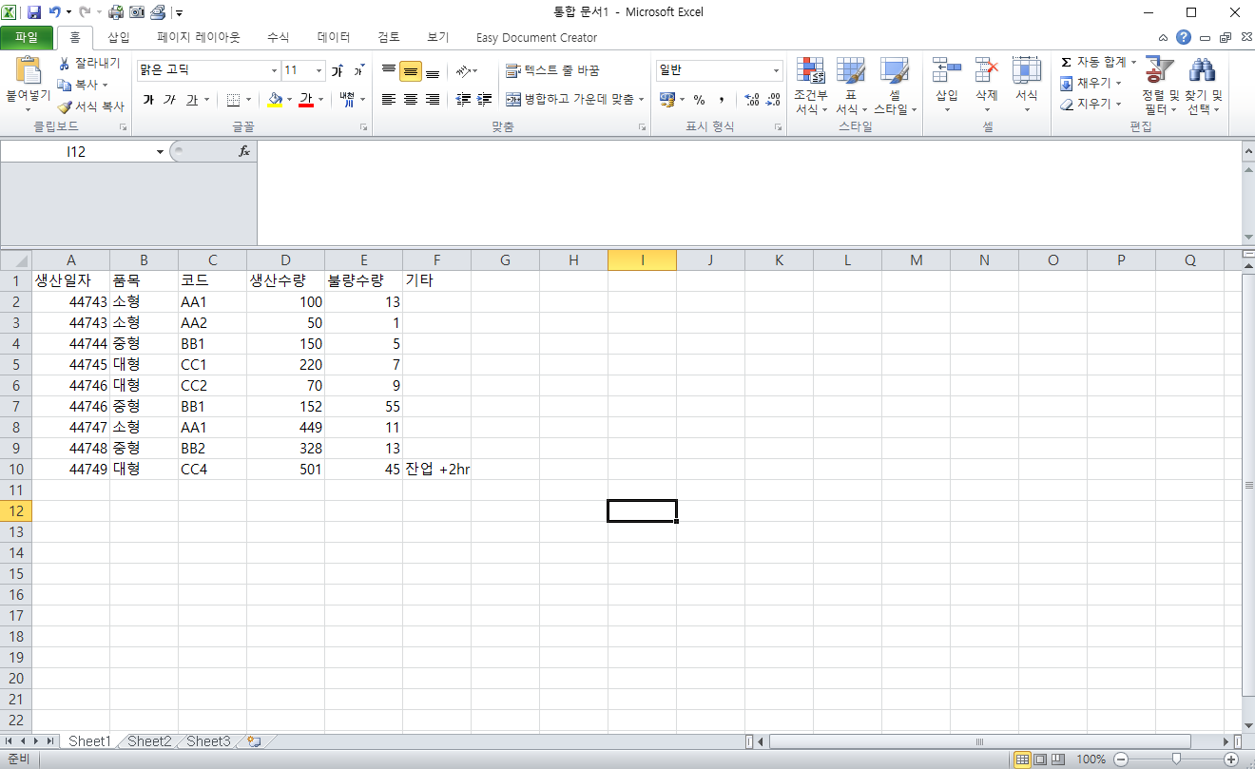Open the font size dropdown
The width and height of the screenshot is (1255, 769).
(x=319, y=70)
